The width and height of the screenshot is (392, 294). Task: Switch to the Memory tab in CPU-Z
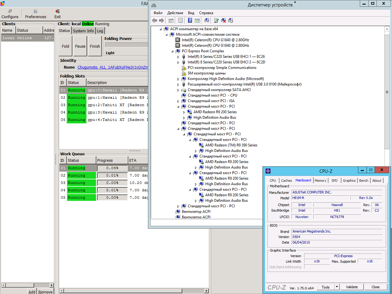click(320, 180)
